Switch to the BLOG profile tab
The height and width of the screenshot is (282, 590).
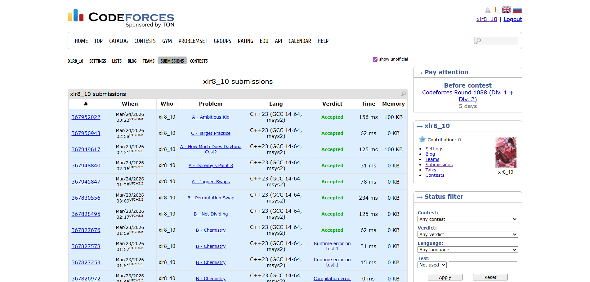(132, 61)
